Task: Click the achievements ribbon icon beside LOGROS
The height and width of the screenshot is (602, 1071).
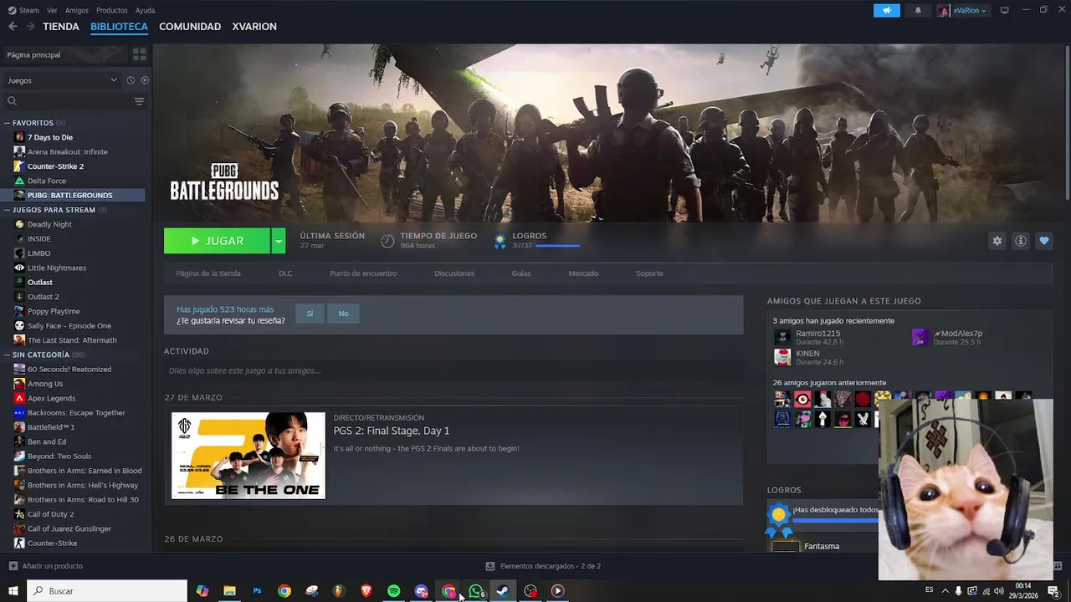Action: 500,241
